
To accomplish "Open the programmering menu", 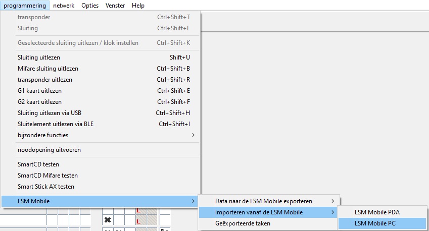I will [24, 6].
